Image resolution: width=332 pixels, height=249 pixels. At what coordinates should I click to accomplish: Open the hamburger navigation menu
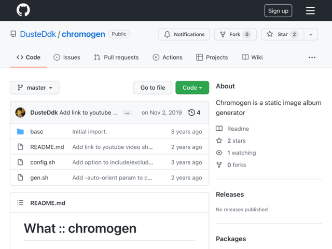tap(310, 10)
